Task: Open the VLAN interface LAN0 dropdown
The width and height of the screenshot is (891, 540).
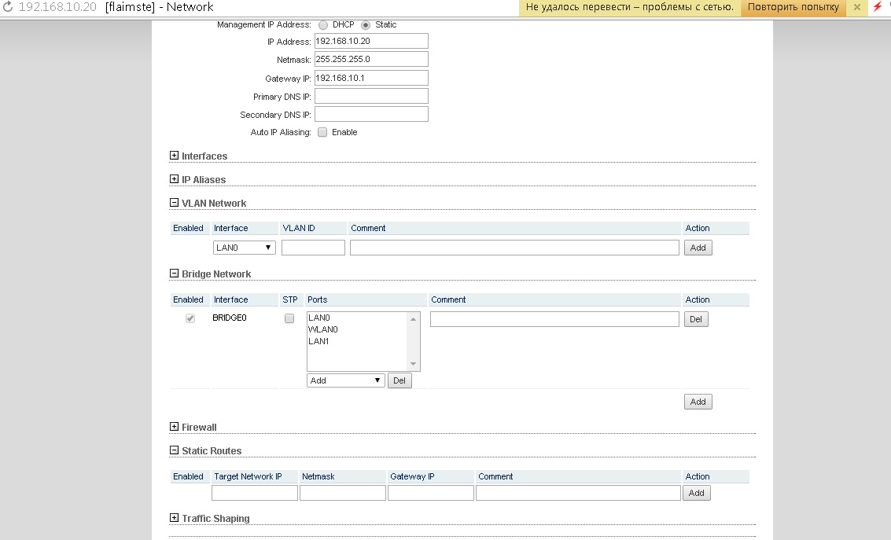Action: click(244, 248)
